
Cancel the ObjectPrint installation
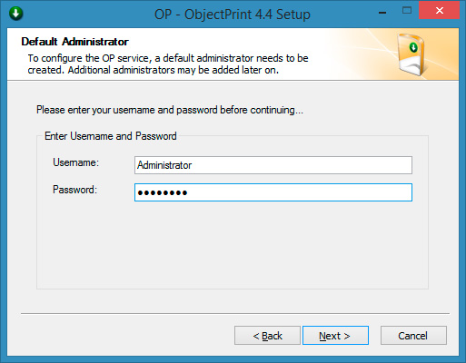413,336
